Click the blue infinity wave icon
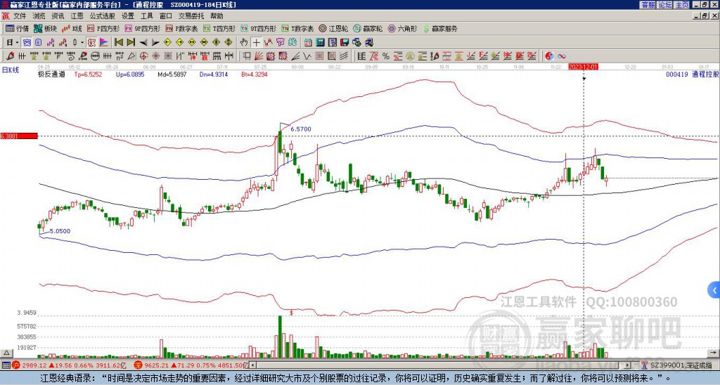Viewport: 720px width, 385px height. (562, 56)
